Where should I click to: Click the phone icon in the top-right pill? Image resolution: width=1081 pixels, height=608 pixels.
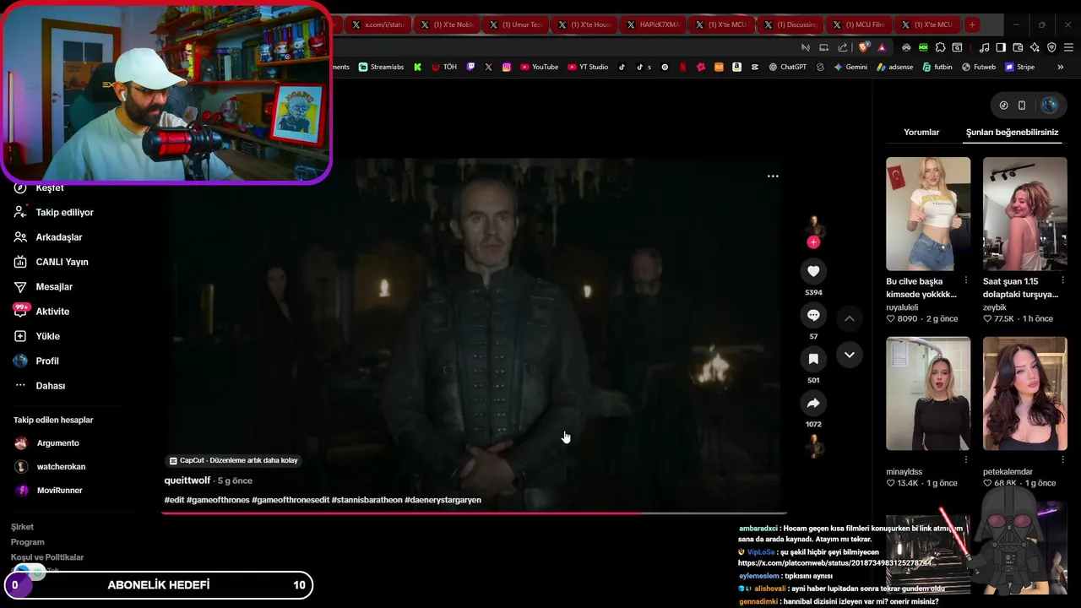point(1022,106)
